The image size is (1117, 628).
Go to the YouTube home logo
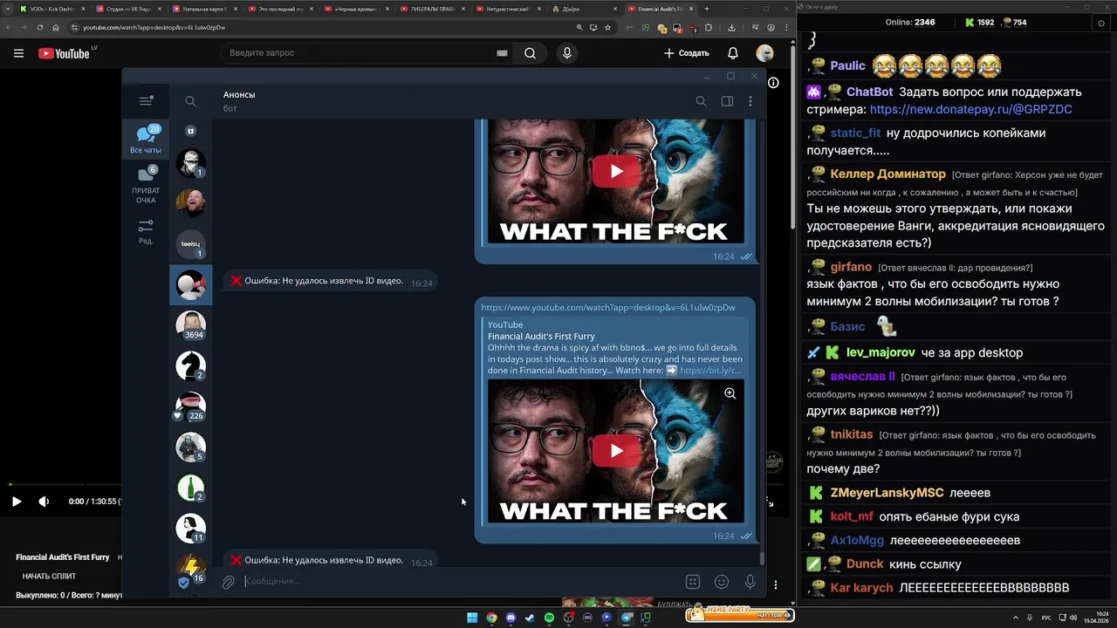(64, 53)
